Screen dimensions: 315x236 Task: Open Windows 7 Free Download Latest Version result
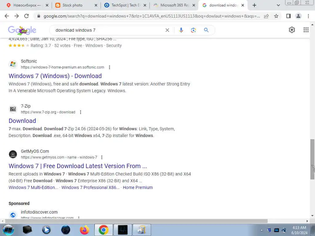click(x=78, y=166)
